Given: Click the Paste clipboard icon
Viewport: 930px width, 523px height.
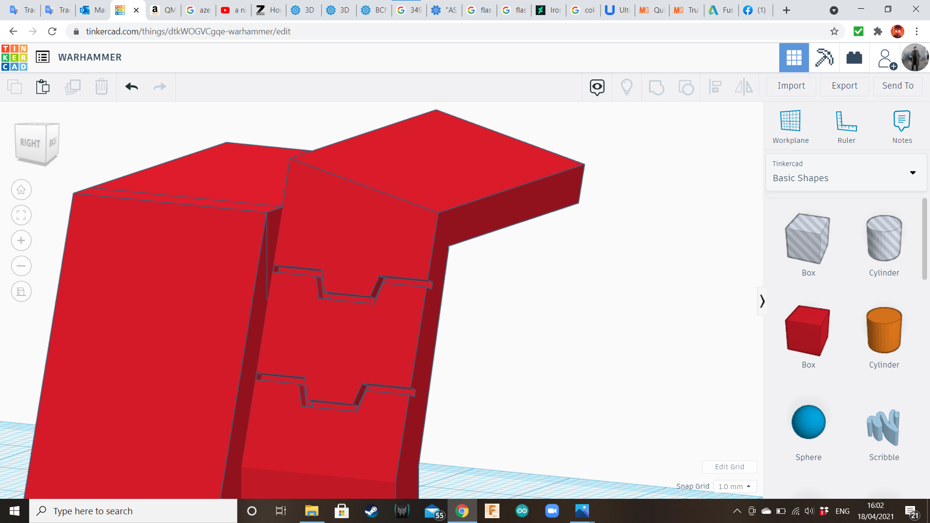Looking at the screenshot, I should 43,87.
